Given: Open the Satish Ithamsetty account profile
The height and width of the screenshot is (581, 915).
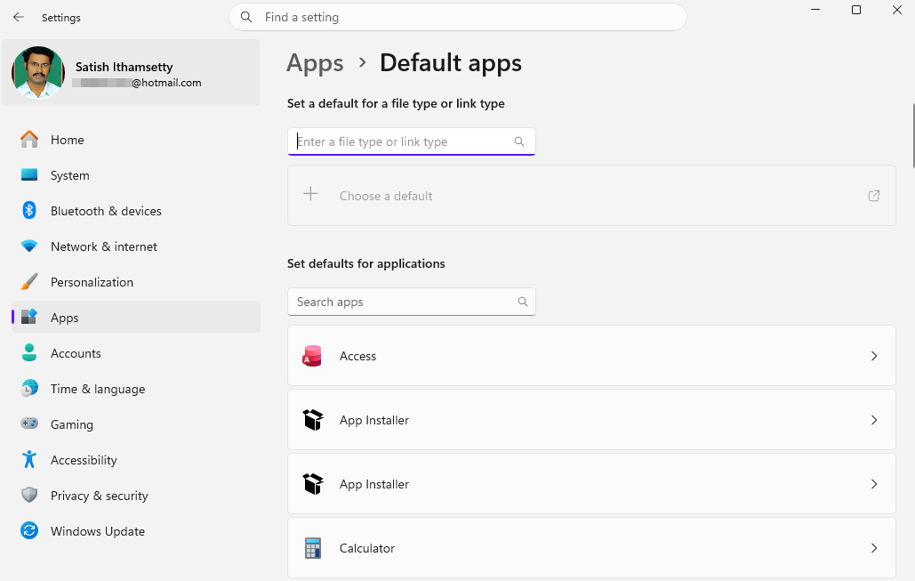Looking at the screenshot, I should click(x=131, y=73).
